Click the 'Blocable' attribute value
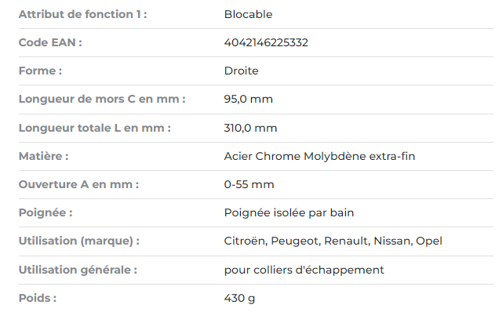The image size is (499, 312). point(248,14)
